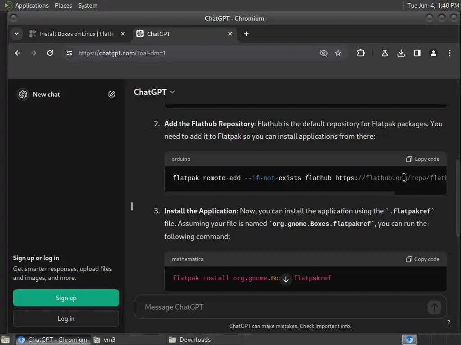Click the send message arrow button
This screenshot has width=461, height=345.
tap(434, 307)
